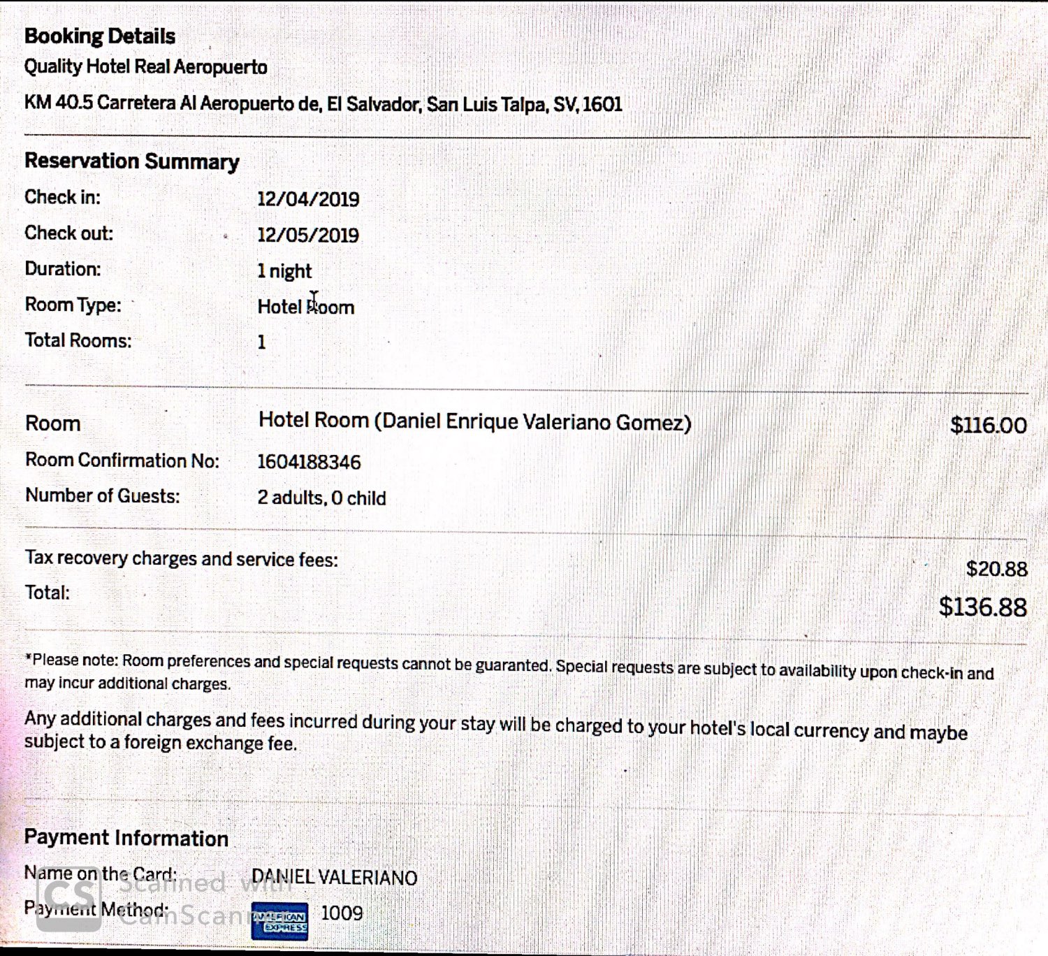Click the "Reservation Summary" heading

coord(132,161)
